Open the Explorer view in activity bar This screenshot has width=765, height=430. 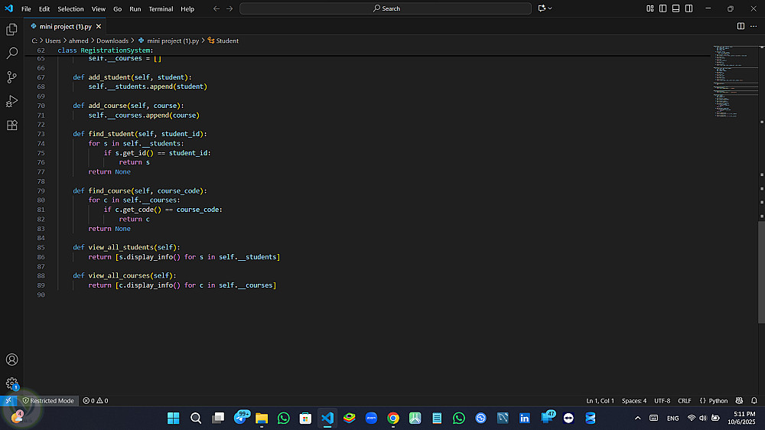[x=11, y=29]
